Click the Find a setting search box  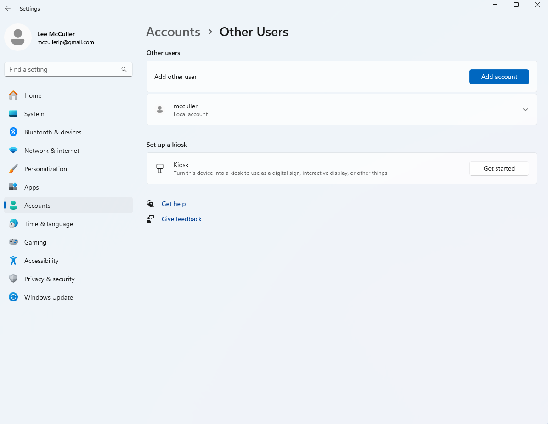(x=68, y=69)
